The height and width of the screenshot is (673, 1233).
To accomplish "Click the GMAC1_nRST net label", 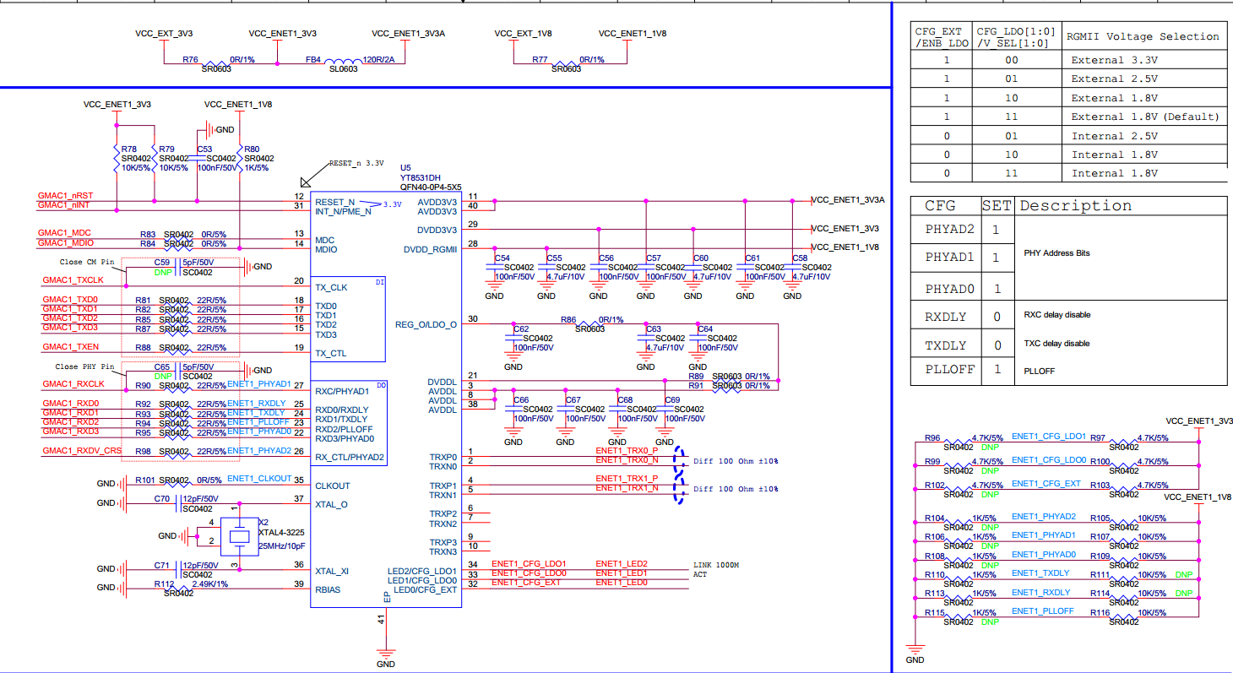I will (64, 195).
